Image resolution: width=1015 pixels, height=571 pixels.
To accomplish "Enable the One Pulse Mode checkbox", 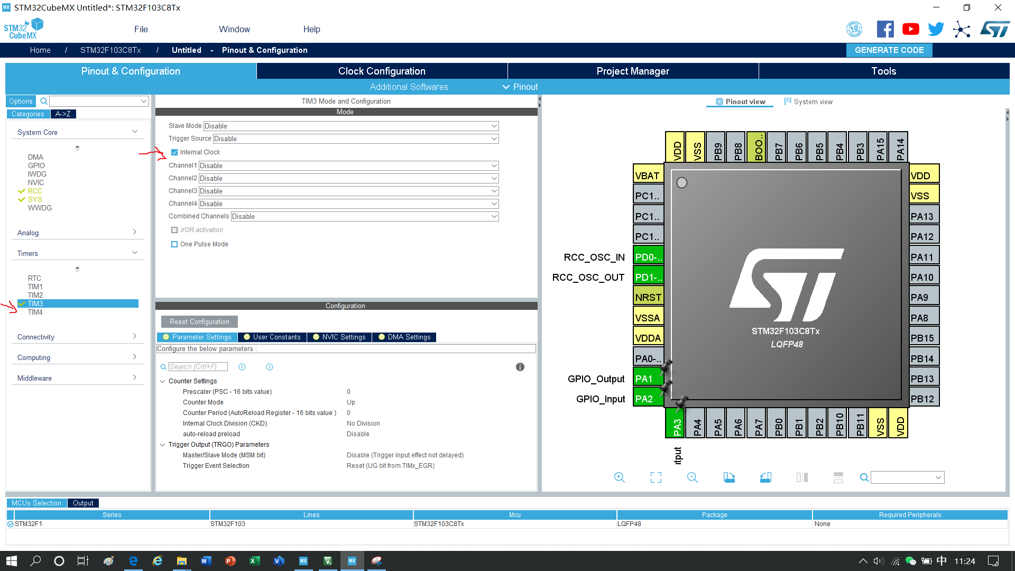I will [x=174, y=244].
